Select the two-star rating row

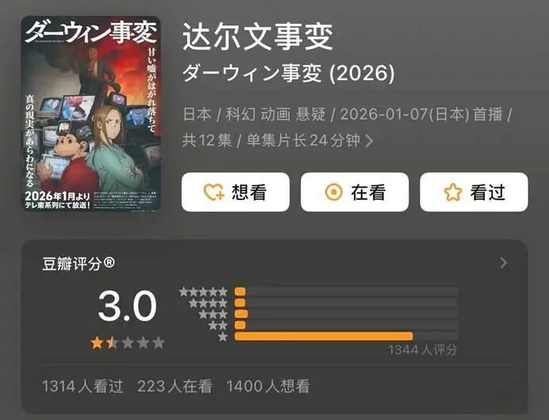(333, 326)
